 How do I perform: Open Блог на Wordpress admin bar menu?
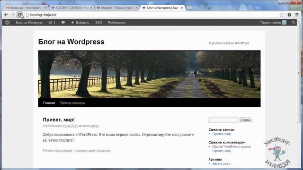click(x=29, y=23)
